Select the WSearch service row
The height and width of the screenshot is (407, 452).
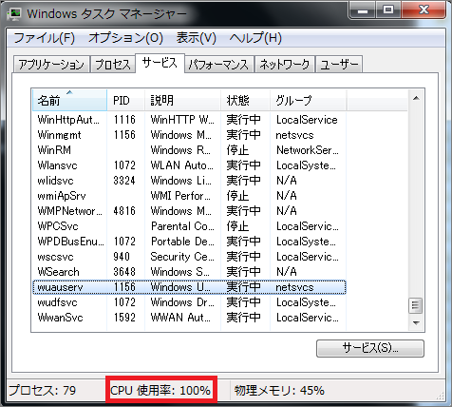click(x=189, y=272)
